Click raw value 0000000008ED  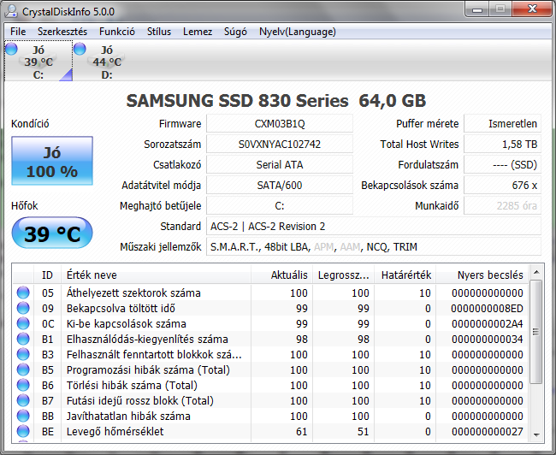click(x=487, y=309)
